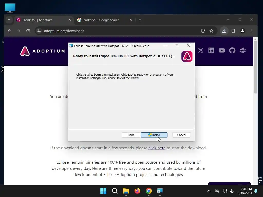Expand the Chrome tab search dropdown
263x197 pixels.
click(9, 20)
